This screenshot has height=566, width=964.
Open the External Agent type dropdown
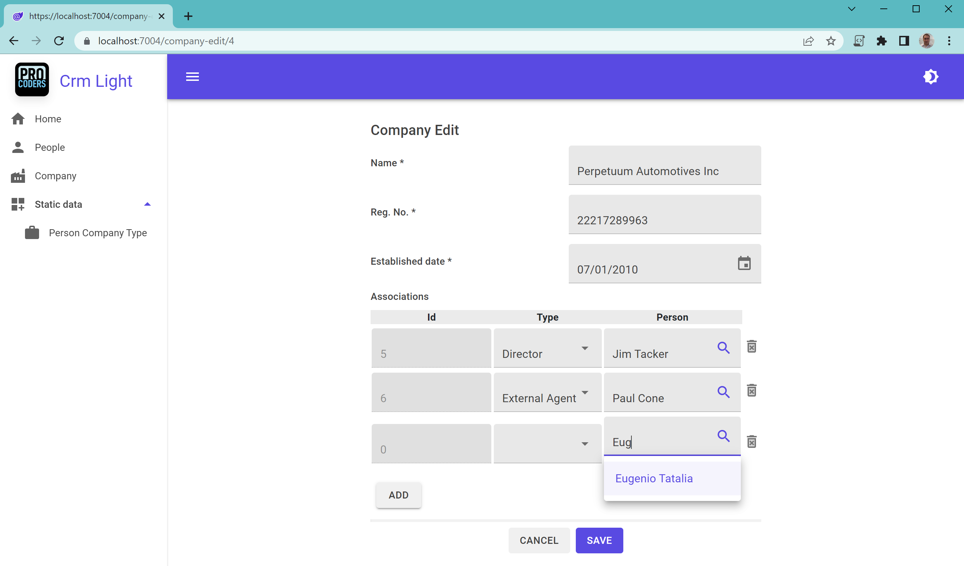[547, 392]
